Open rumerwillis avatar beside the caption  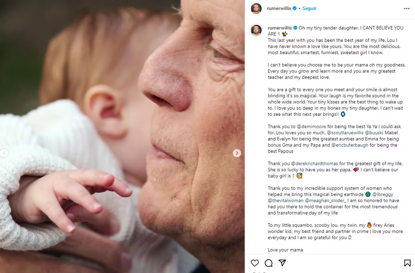click(256, 30)
